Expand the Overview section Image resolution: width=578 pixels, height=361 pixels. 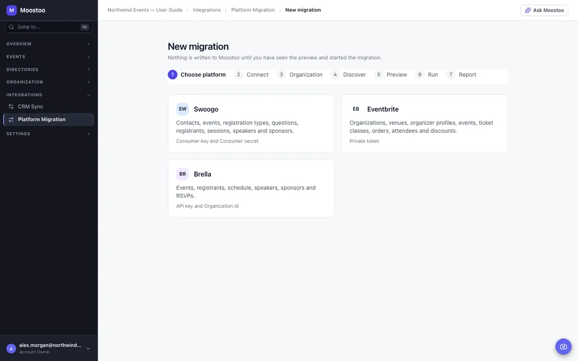tap(49, 44)
